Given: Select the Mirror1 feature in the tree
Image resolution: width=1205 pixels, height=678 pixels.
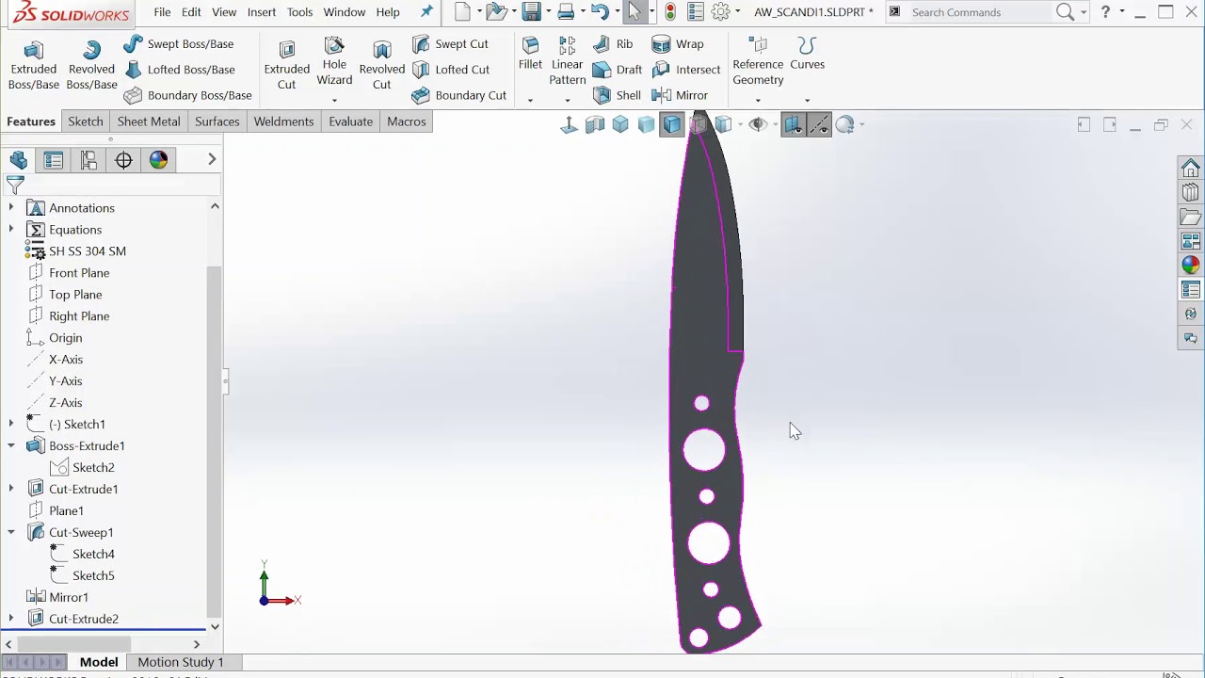Looking at the screenshot, I should [x=69, y=598].
